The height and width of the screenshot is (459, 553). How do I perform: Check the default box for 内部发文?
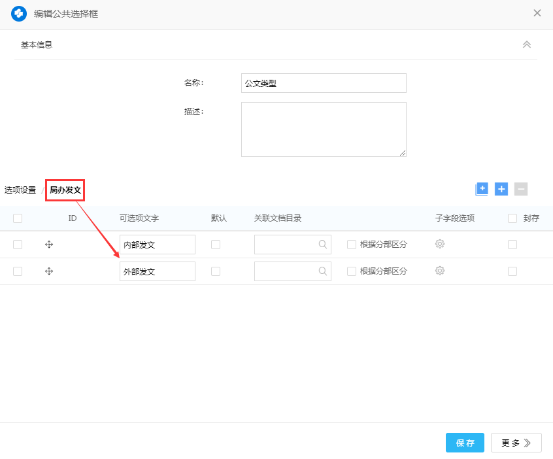[x=216, y=245]
